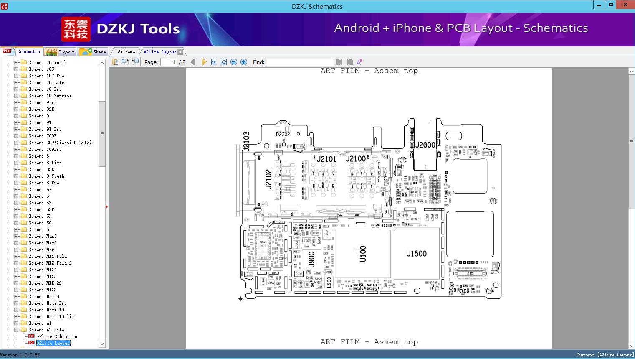Viewport: 635px width, 359px height.
Task: Expand the Xiaomi MIX4 folder
Action: 16,270
